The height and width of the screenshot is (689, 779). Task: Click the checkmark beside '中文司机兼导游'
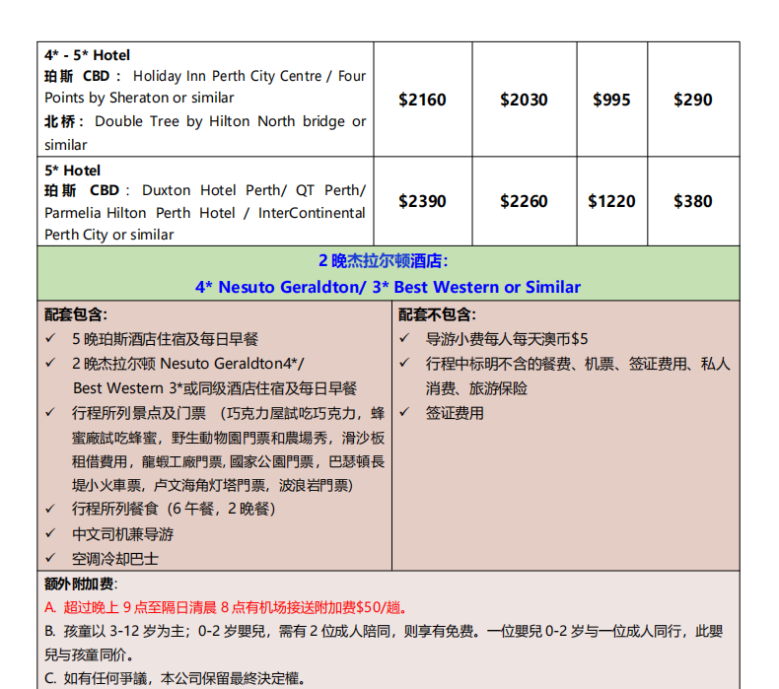[x=50, y=534]
